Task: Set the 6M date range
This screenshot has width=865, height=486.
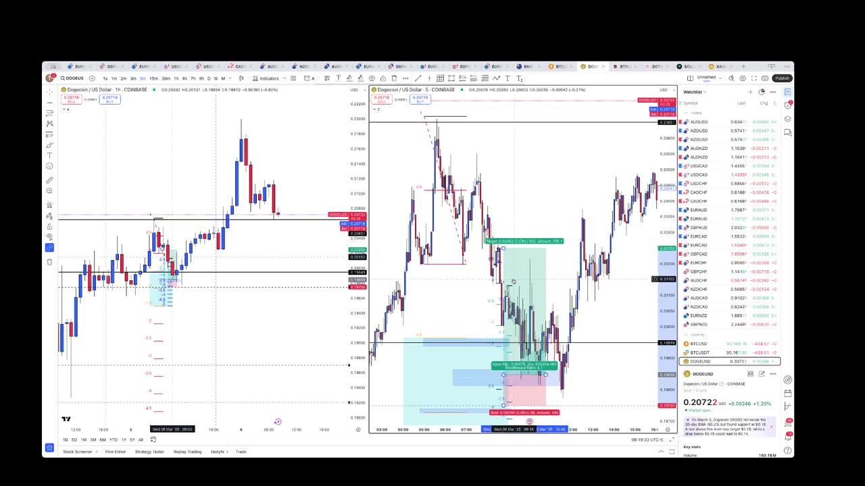Action: point(103,439)
